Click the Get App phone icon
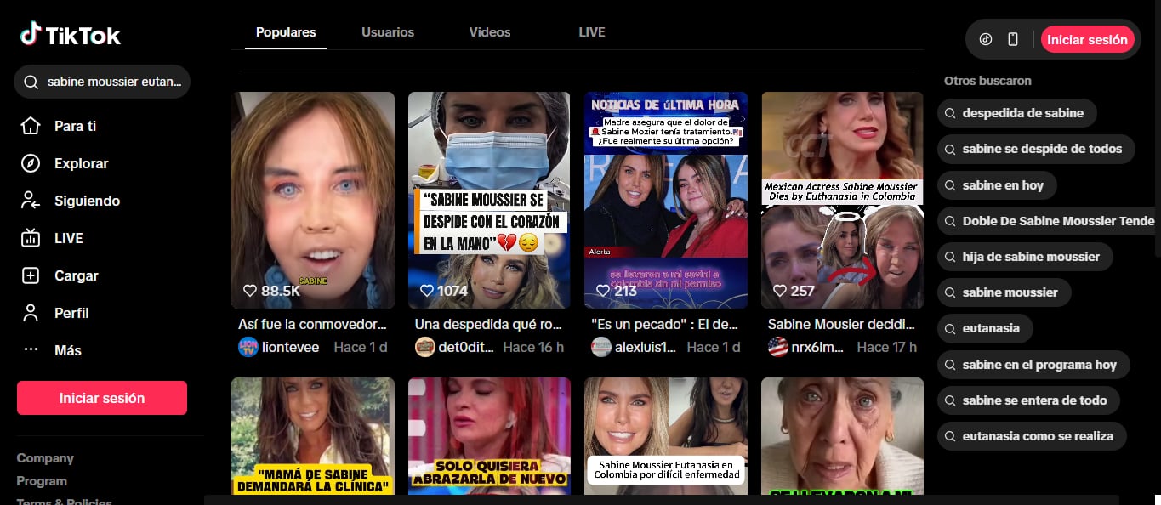1161x505 pixels. pos(1012,38)
